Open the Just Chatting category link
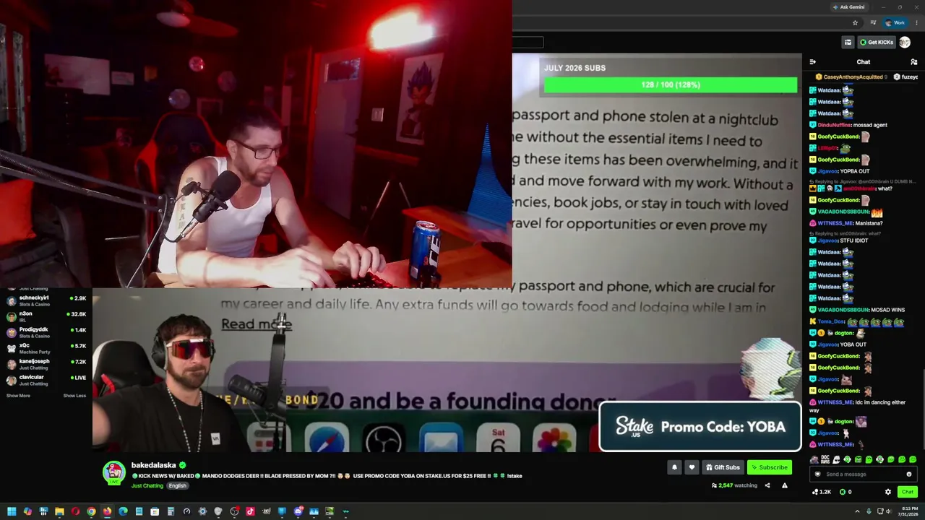Screen dimensions: 925x520 pyautogui.click(x=147, y=486)
